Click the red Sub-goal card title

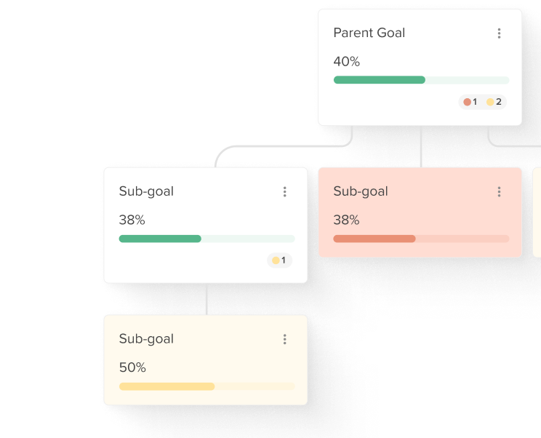coord(361,191)
